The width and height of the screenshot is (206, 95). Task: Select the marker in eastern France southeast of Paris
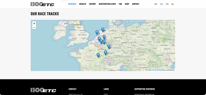coord(98,55)
